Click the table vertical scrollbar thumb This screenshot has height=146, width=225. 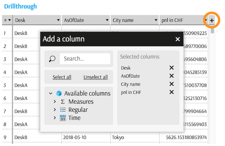tap(212, 30)
